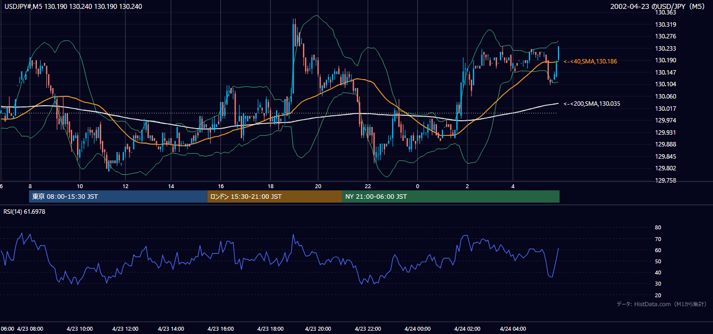Select the 200 SMA label 130.035

(592, 104)
